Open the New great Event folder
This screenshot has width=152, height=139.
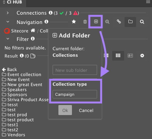22,85
